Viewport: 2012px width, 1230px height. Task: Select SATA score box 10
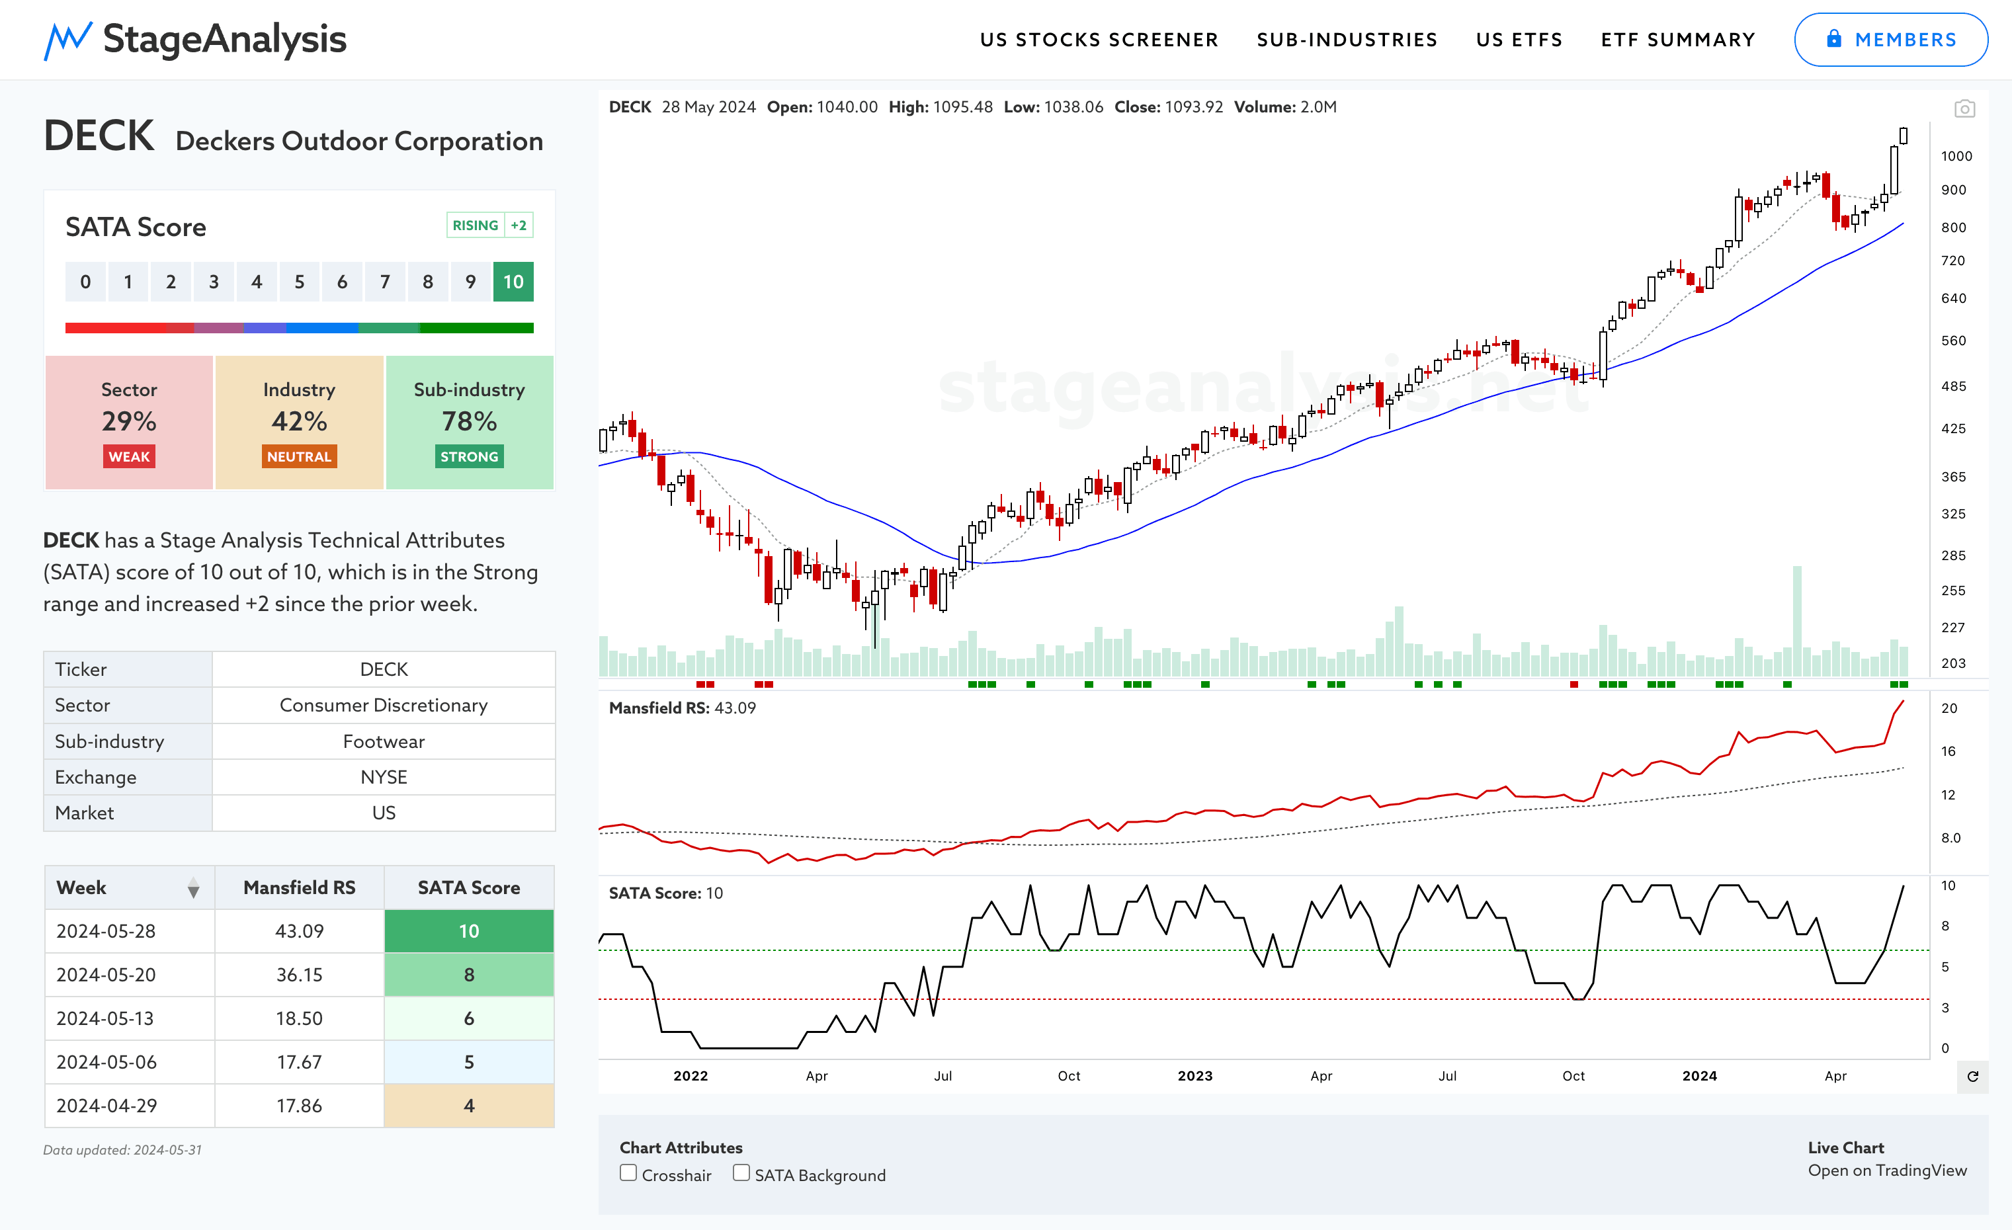(x=513, y=282)
